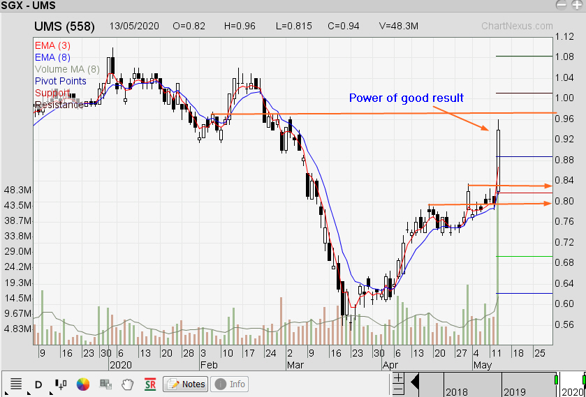Click the Resistance legend entry
The height and width of the screenshot is (397, 586).
(59, 105)
